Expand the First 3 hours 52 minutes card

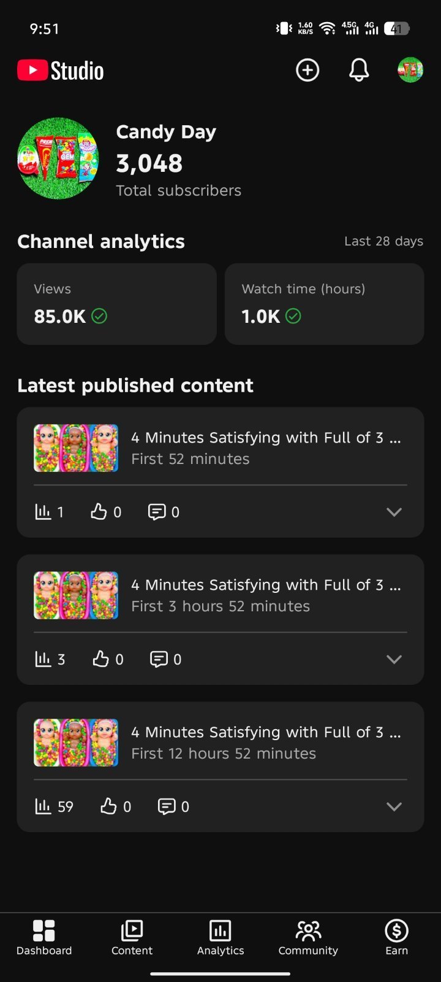(394, 659)
